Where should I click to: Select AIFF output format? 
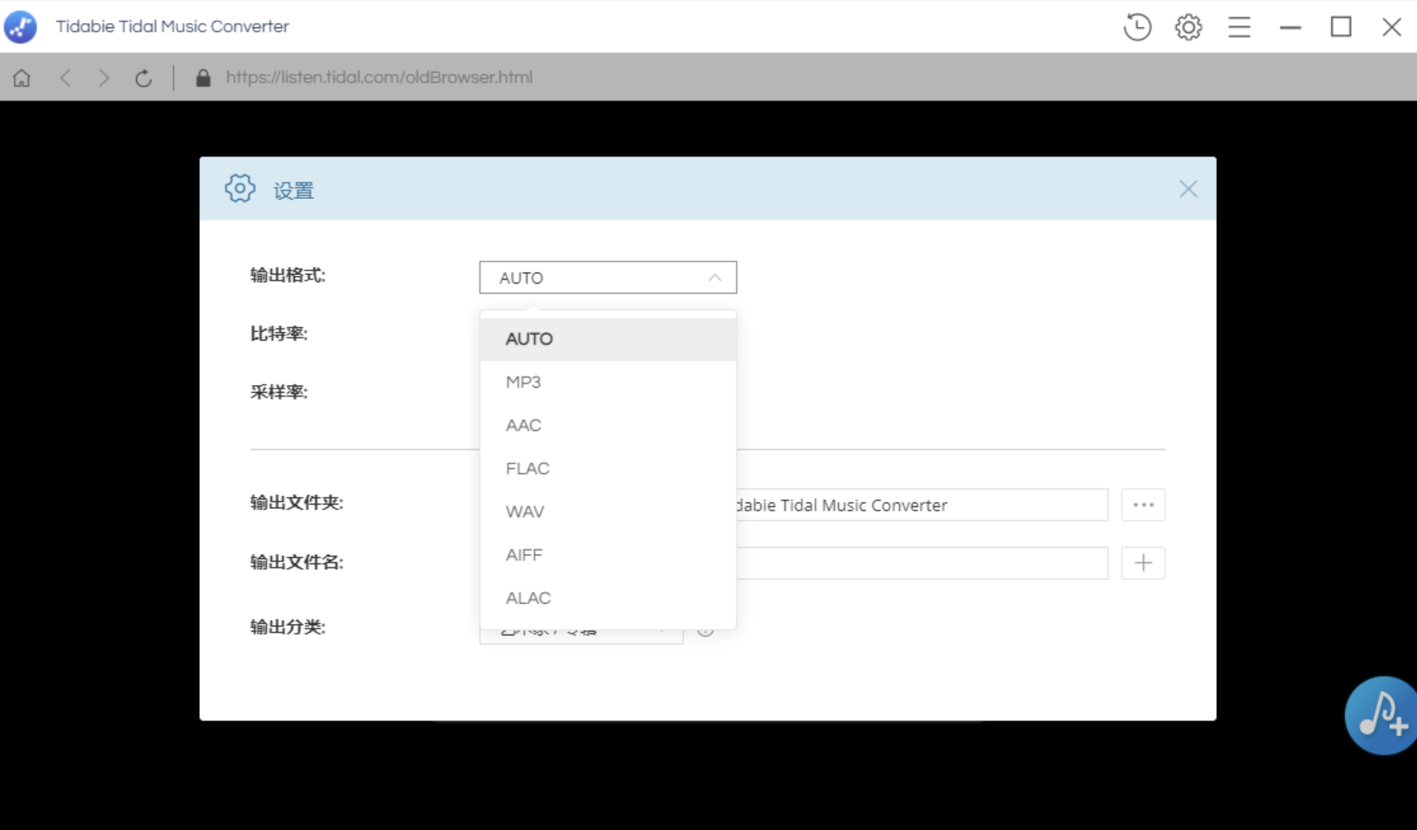608,555
